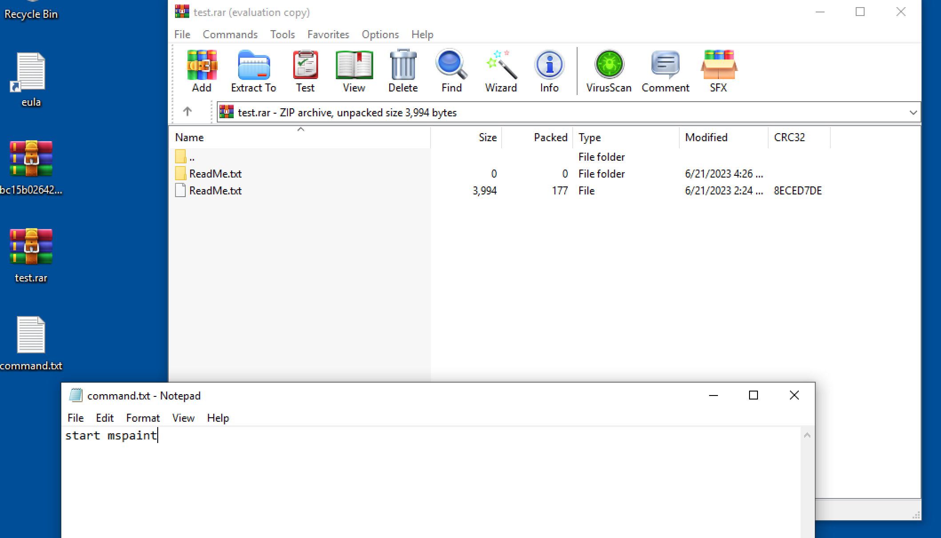Open Notepad Edit menu
Viewport: 941px width, 538px height.
tap(105, 418)
